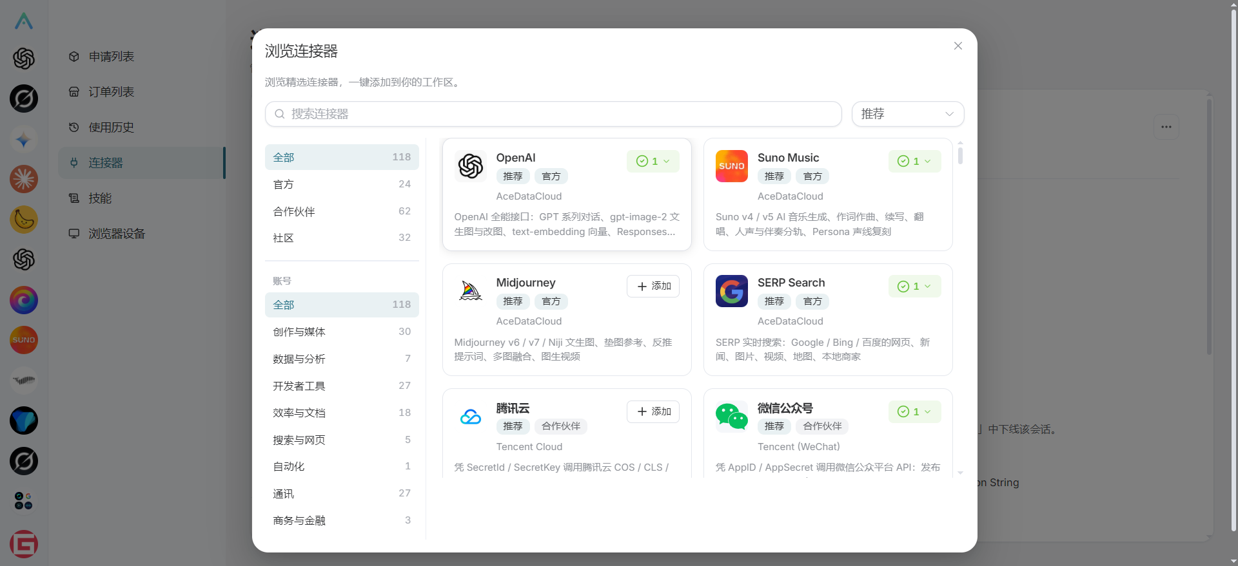Click the WeChat logo on the 微信公众号 card
Image resolution: width=1238 pixels, height=566 pixels.
pyautogui.click(x=732, y=417)
